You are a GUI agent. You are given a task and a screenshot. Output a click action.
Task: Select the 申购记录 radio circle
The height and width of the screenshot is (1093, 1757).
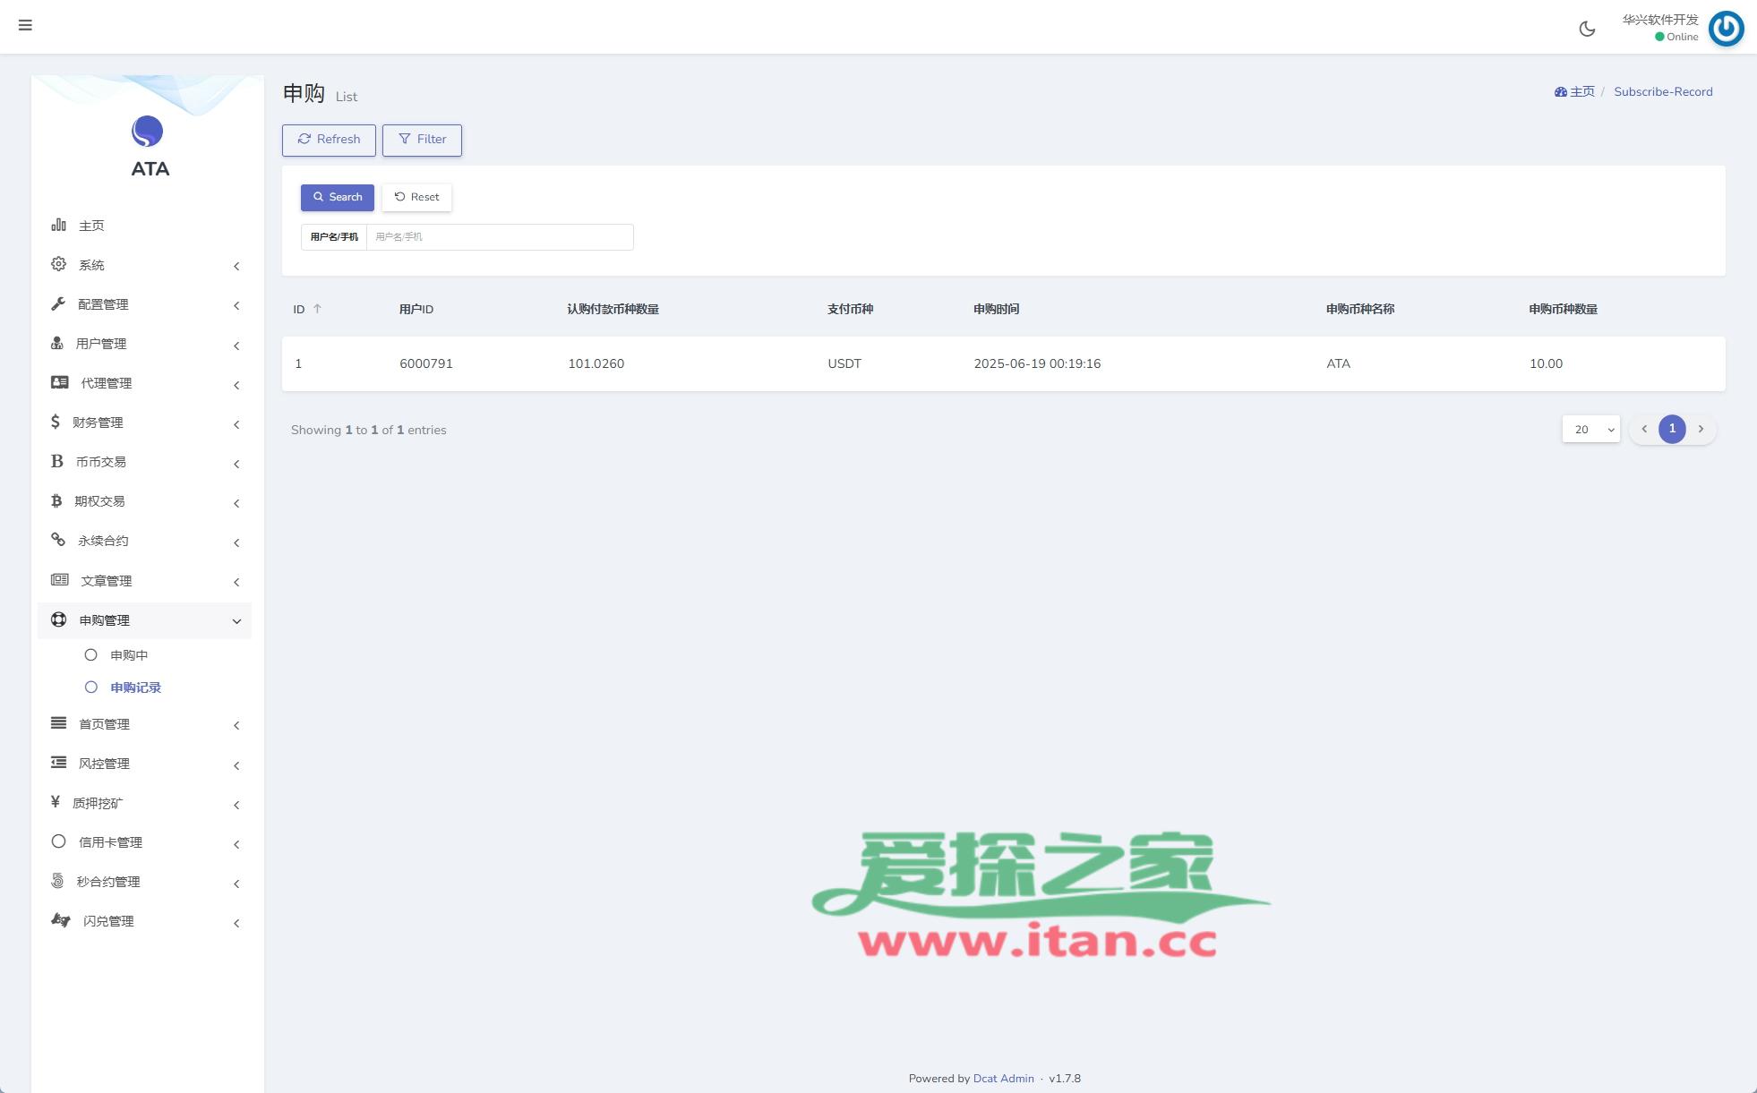tap(90, 687)
